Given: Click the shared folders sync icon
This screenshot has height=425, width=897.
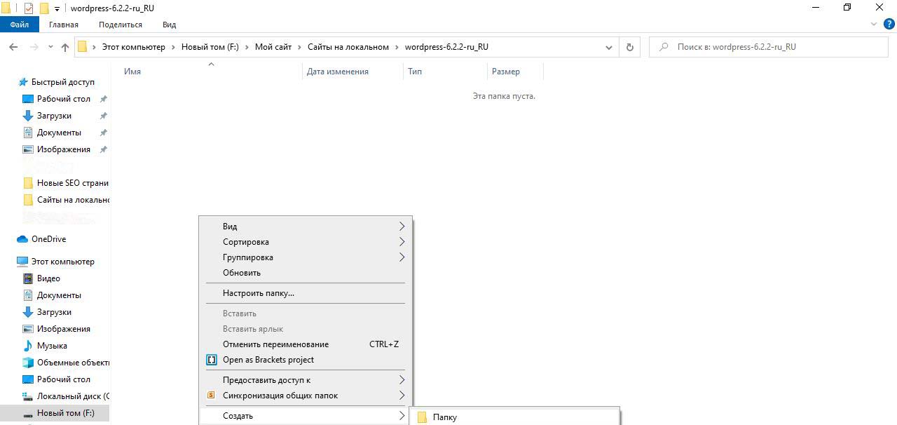Looking at the screenshot, I should (211, 396).
